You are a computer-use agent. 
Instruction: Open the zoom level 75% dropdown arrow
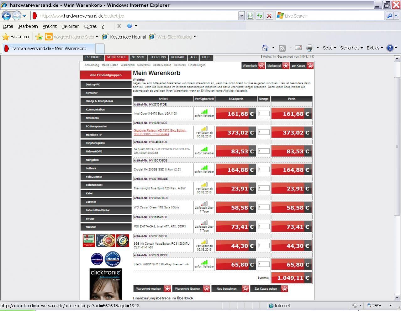coord(391,306)
